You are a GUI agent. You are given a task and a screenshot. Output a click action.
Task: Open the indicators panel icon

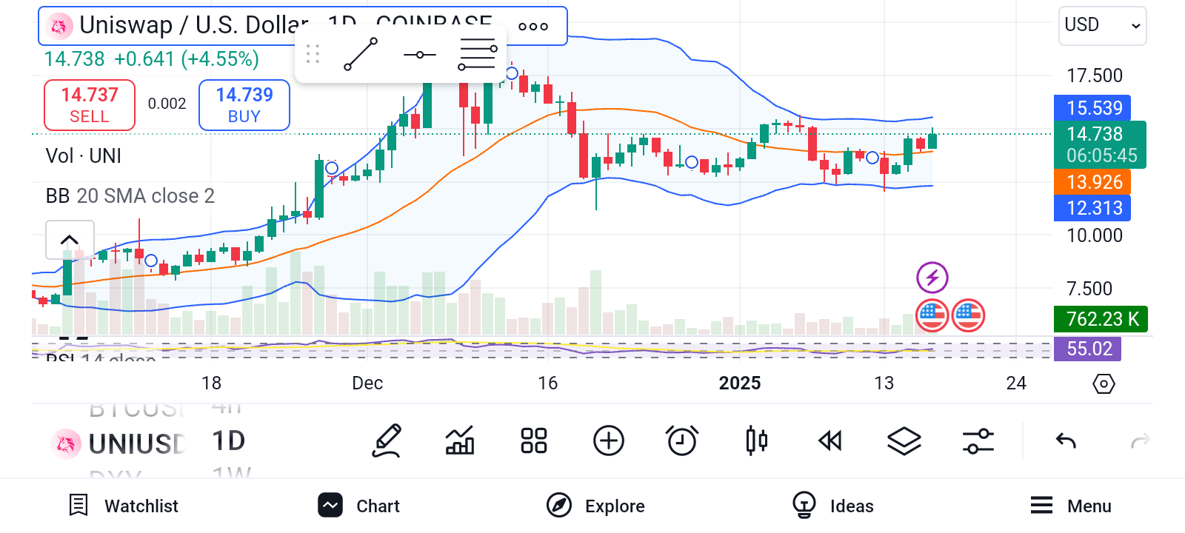tap(460, 441)
